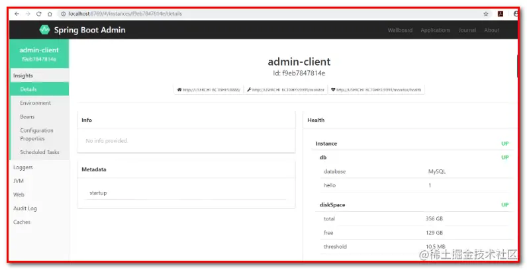This screenshot has height=270, width=527.
Task: Select admin-client sidebar header
Action: coord(39,54)
